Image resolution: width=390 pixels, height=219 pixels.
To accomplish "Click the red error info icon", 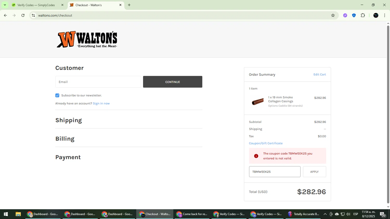I will (256, 156).
